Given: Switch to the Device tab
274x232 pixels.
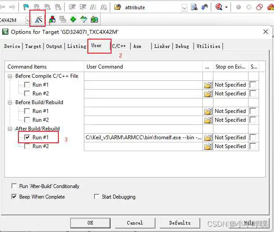Looking at the screenshot, I should (12, 46).
